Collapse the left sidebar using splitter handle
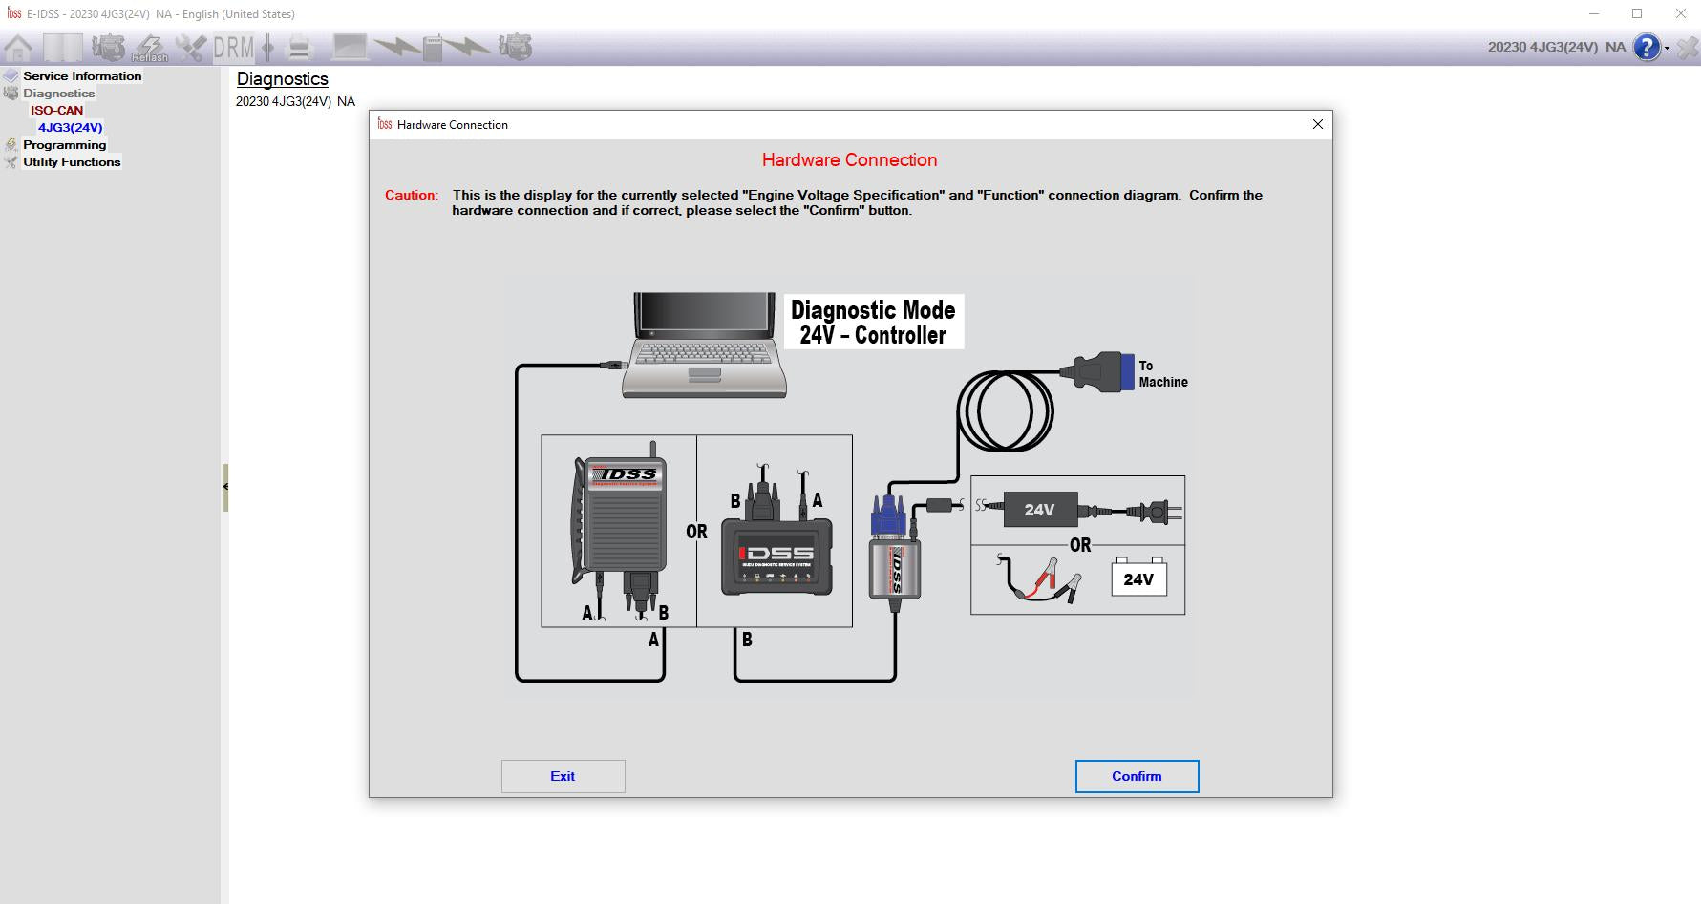Screen dimensions: 1701x904 [225, 487]
